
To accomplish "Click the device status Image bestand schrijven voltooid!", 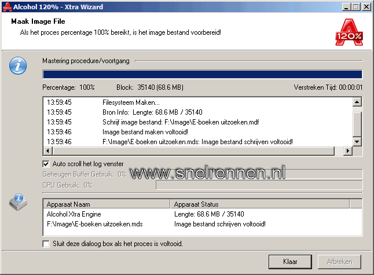I will point(219,224).
